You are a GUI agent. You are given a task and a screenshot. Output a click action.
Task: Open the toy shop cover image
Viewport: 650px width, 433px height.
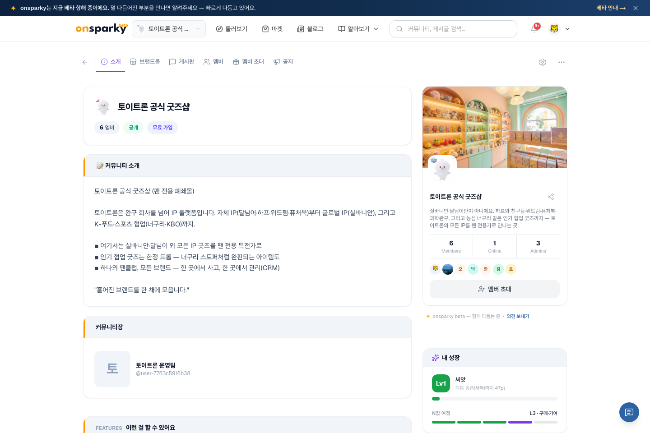pos(495,127)
